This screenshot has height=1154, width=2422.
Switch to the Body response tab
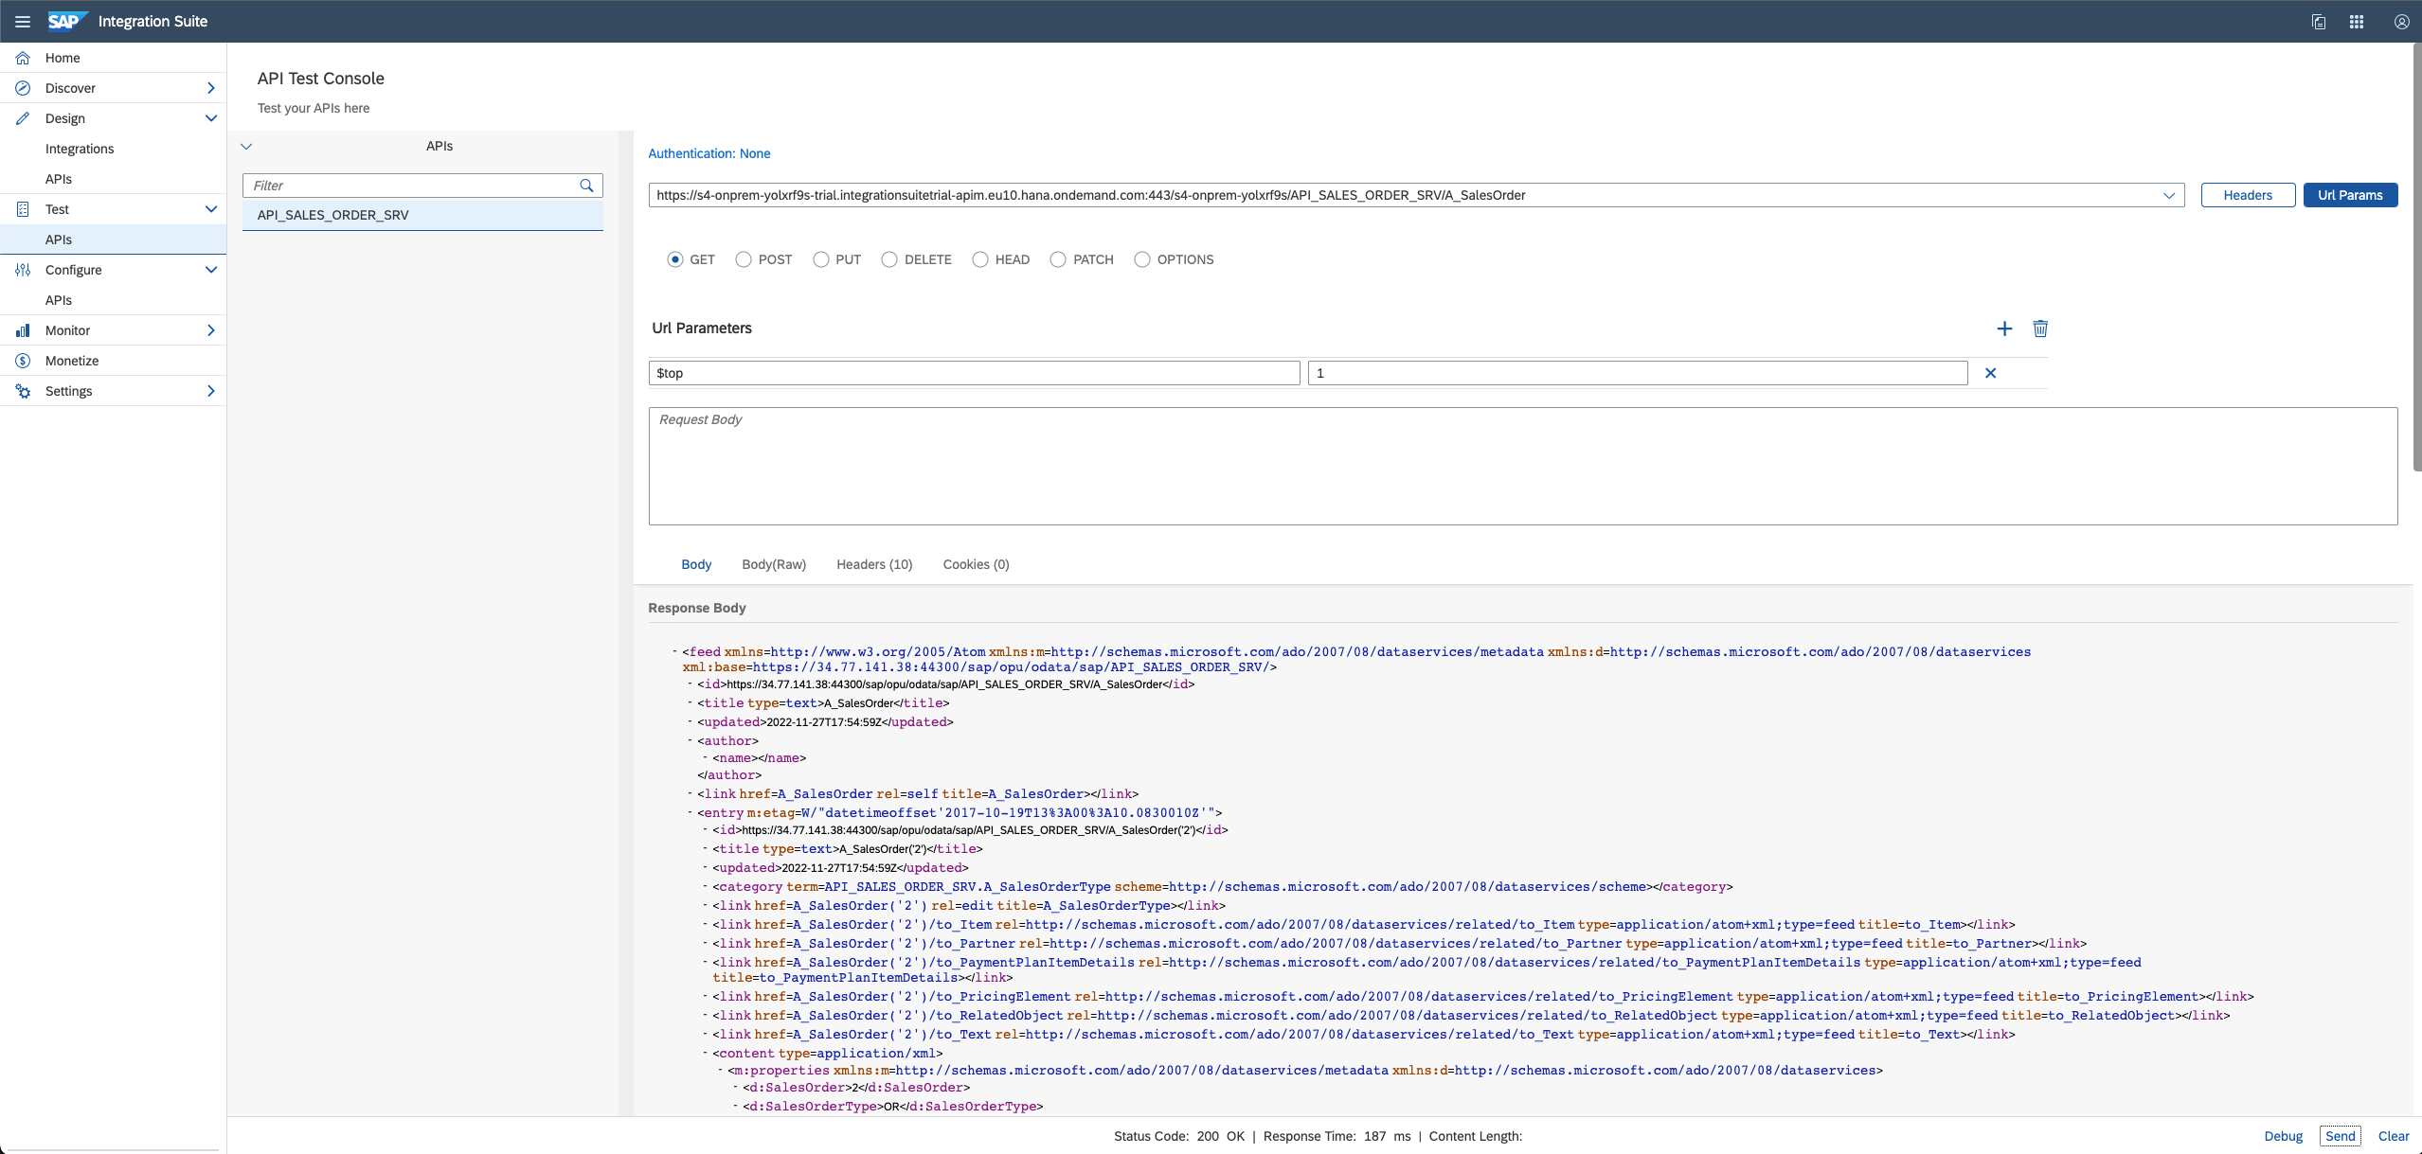tap(696, 564)
